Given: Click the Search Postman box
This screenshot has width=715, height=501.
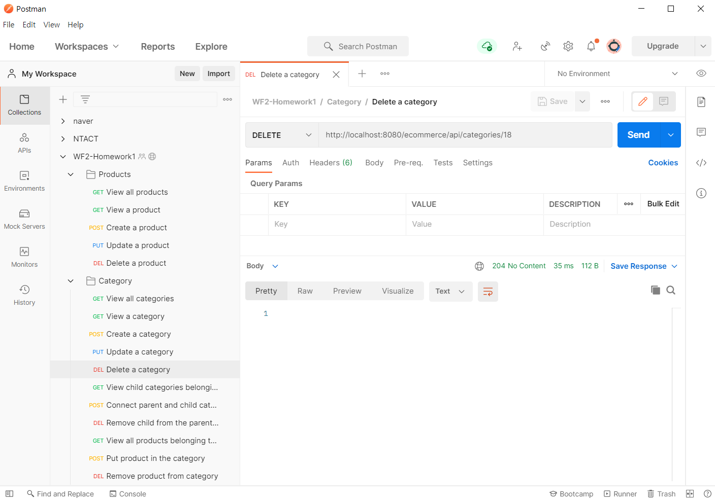Looking at the screenshot, I should 358,46.
